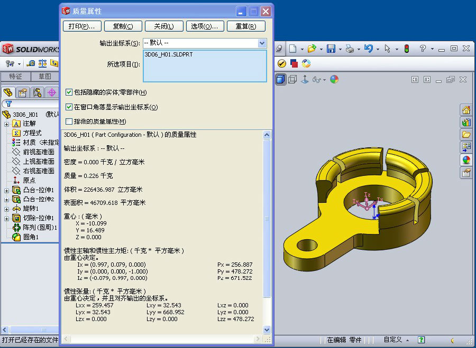Switch to the 草图 sketch tab
The height and width of the screenshot is (348, 476).
click(x=45, y=77)
